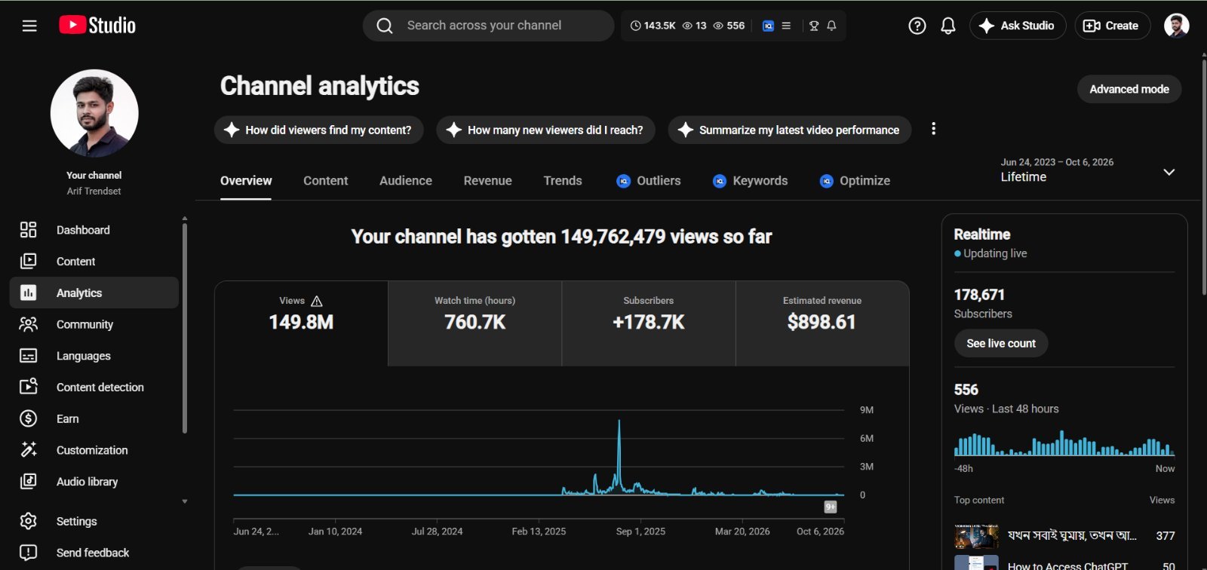Click the 'How many new viewers did I reach?' chip

click(x=545, y=130)
